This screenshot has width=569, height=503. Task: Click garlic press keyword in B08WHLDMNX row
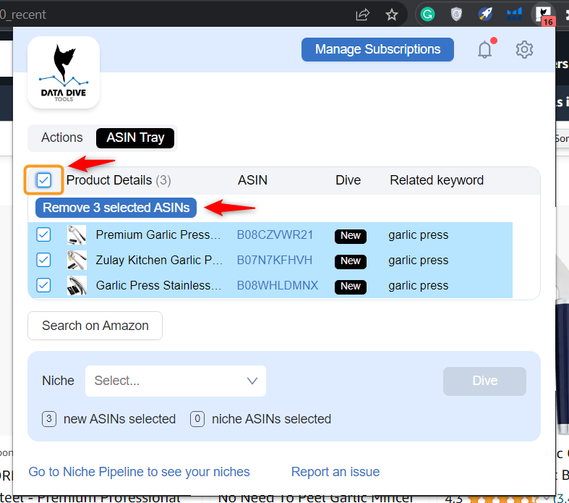tap(419, 286)
